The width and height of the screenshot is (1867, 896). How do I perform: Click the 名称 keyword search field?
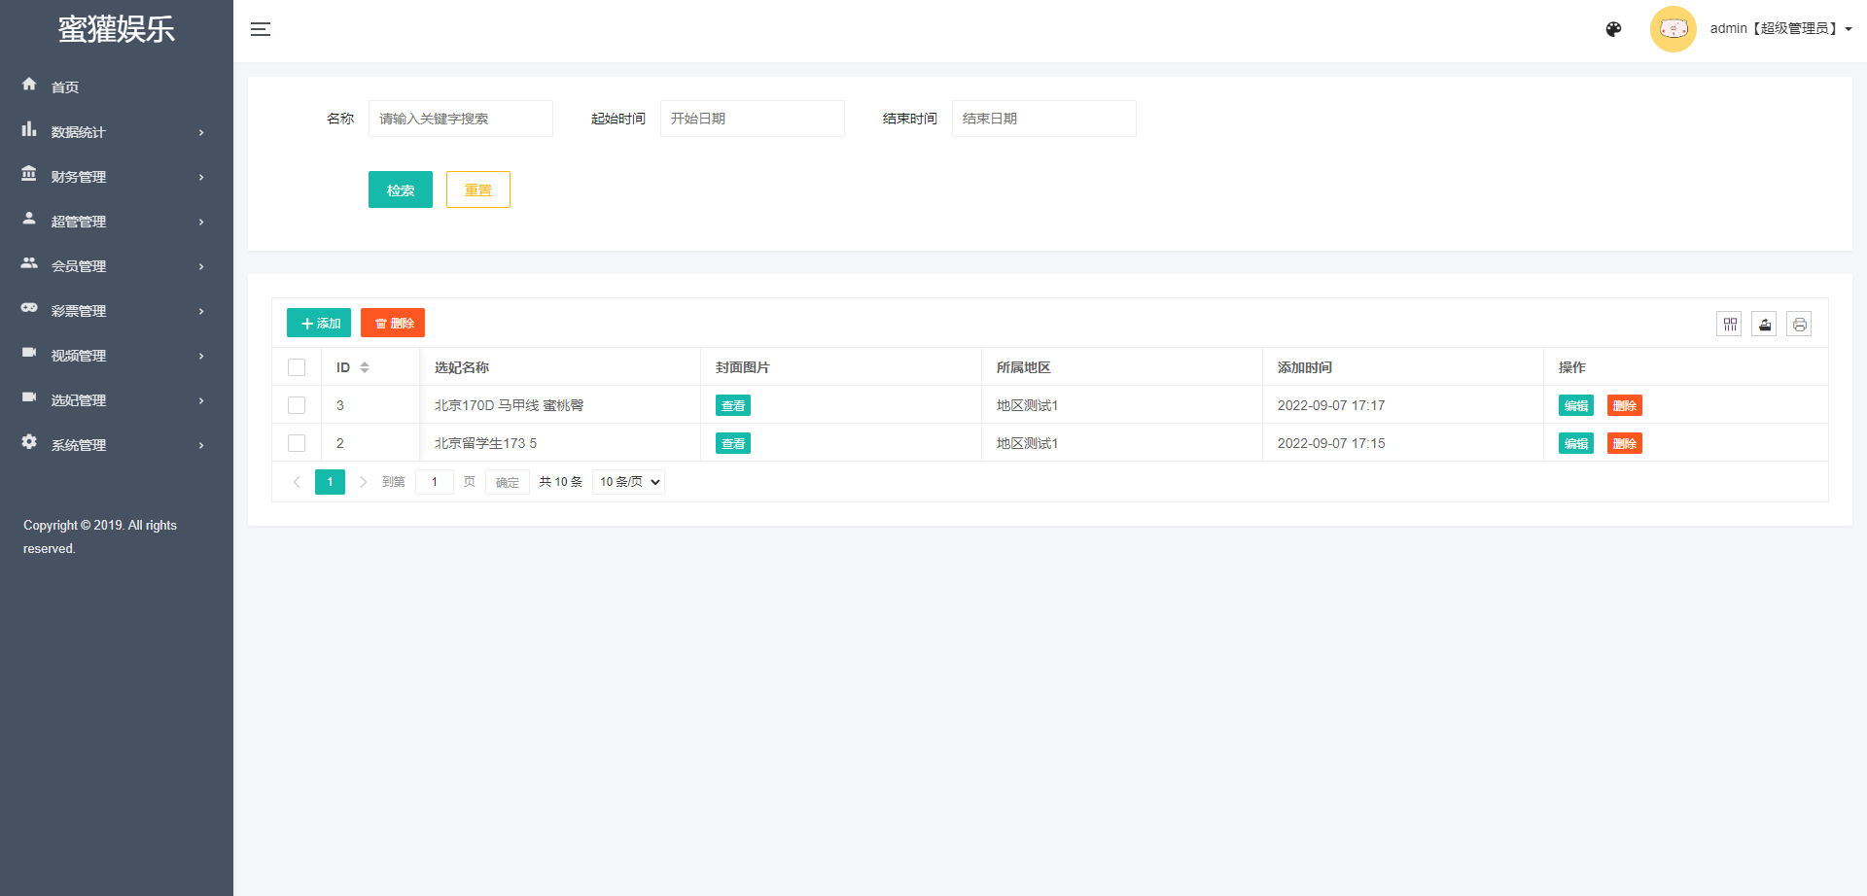click(x=460, y=119)
